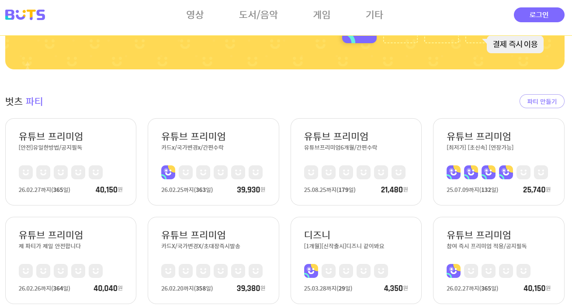Click the member avatar in 참여 즉시 프리미엄 card
Screen dimensions: 572x308
pyautogui.click(x=454, y=271)
